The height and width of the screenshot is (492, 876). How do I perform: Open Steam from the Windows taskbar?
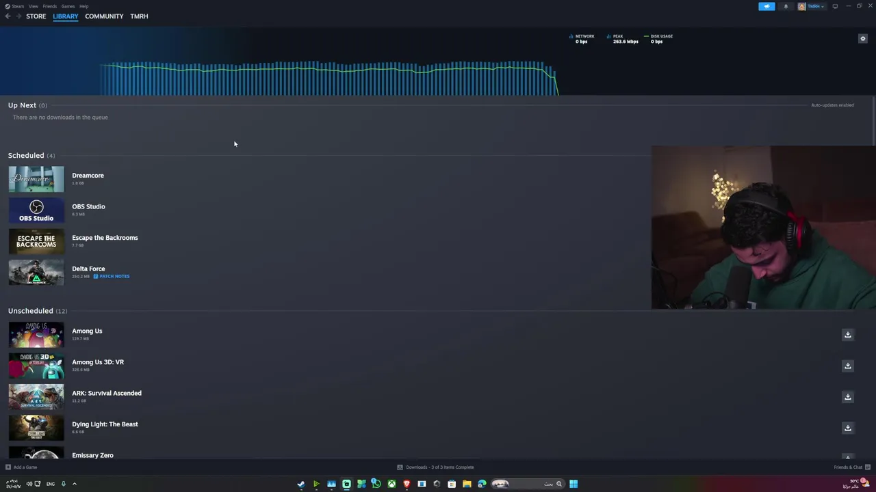[x=301, y=484]
